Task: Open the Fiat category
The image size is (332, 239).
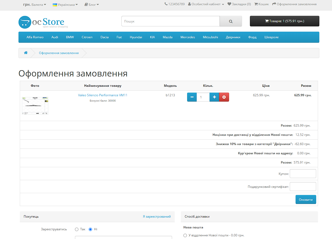Action: (119, 37)
